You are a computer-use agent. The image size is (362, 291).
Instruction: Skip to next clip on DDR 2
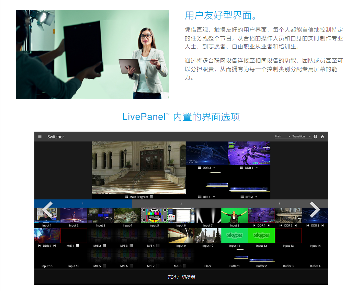(296, 225)
